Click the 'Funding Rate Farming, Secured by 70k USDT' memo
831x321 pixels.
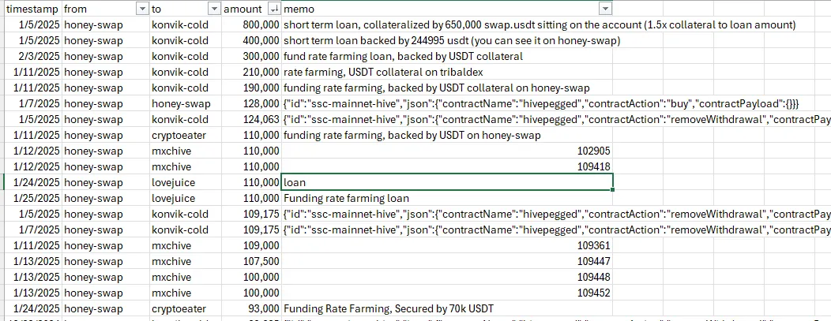[389, 309]
